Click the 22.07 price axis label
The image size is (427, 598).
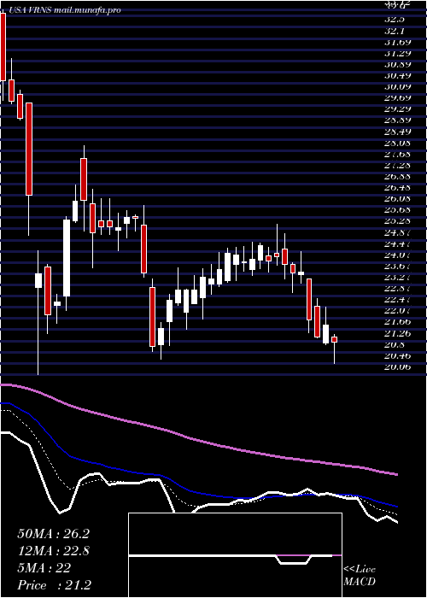pyautogui.click(x=398, y=311)
